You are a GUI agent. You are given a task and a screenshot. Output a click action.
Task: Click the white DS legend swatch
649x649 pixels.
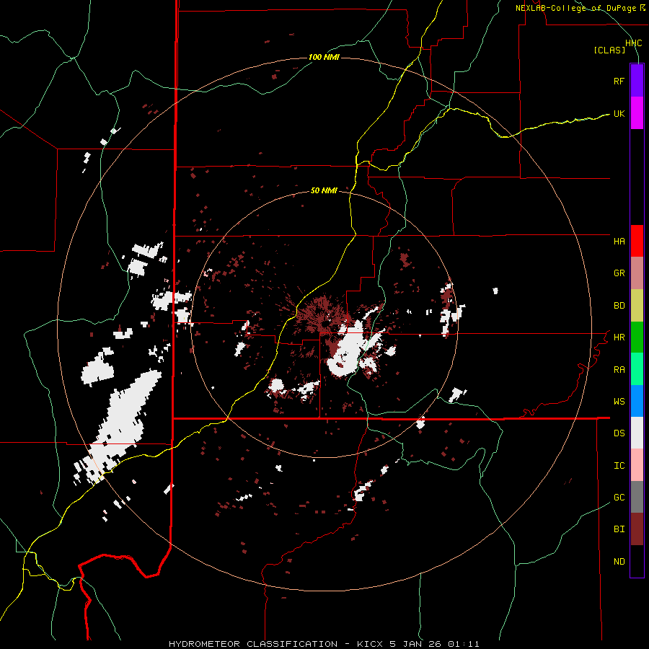[x=637, y=433]
